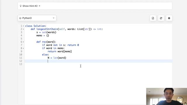This screenshot has width=187, height=105.
Task: Collapse the def rec fold arrow on line 6
Action: 23,42
